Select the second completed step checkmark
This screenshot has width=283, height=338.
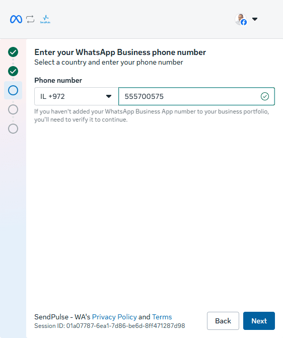(13, 71)
